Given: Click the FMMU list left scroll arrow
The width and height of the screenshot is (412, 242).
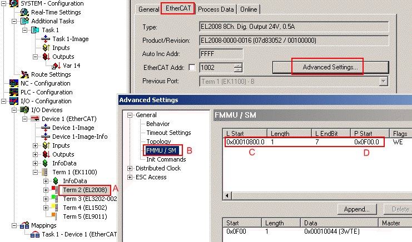Looking at the screenshot, I should 227,195.
